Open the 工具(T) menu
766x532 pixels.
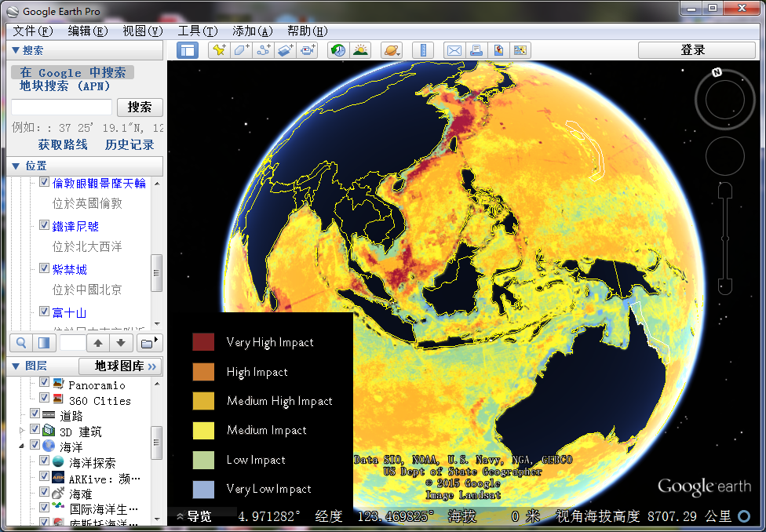[197, 31]
